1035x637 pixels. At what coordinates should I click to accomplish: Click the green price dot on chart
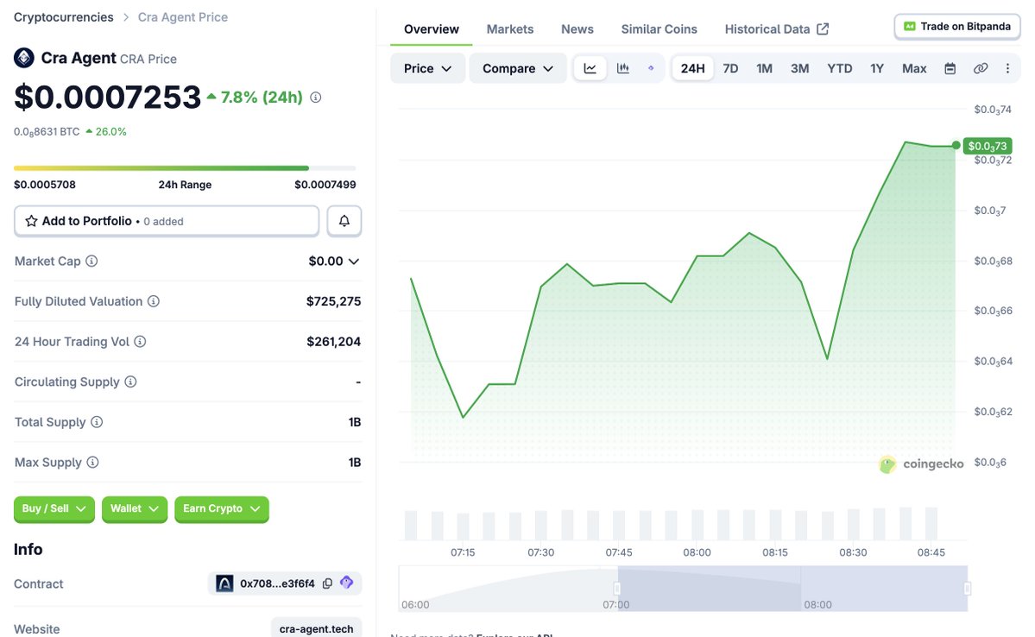tap(956, 145)
